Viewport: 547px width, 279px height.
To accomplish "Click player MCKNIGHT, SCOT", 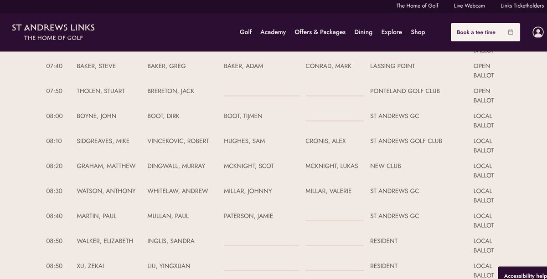I will point(249,166).
